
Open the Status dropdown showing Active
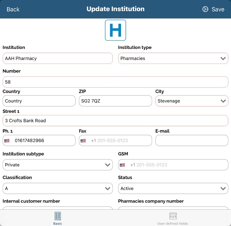[x=173, y=189]
